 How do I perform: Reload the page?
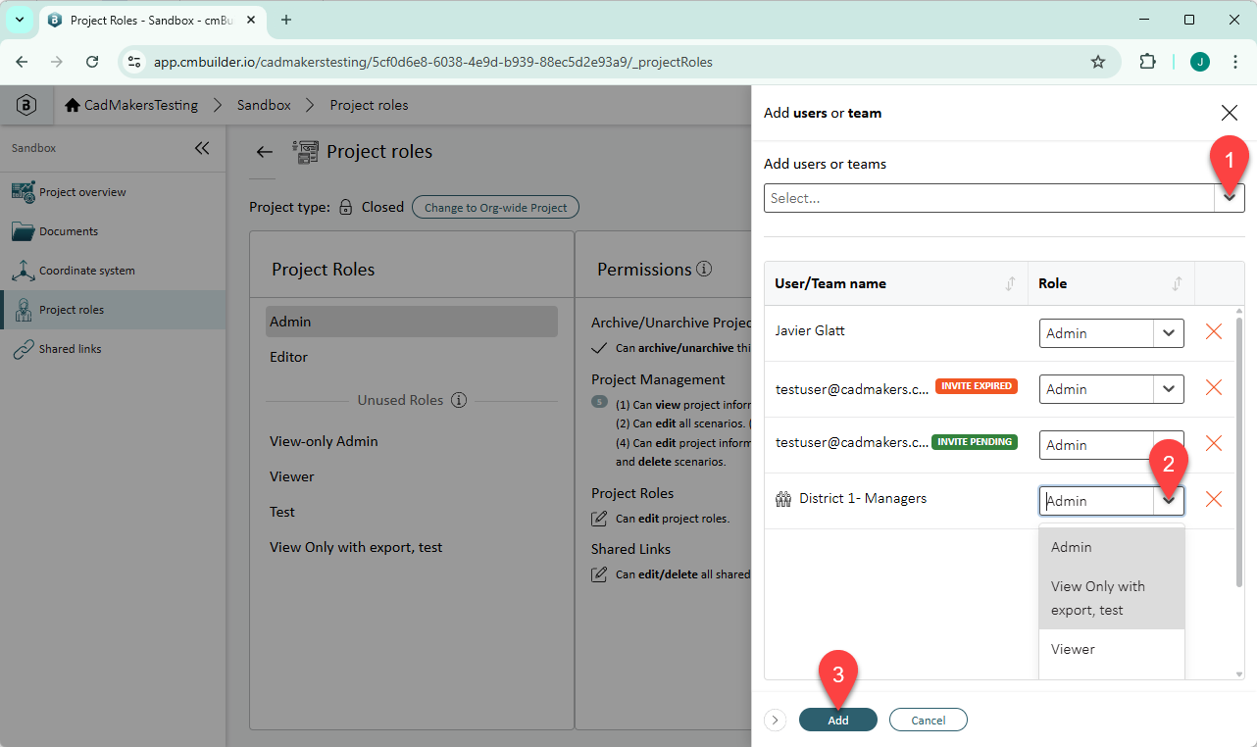[92, 62]
